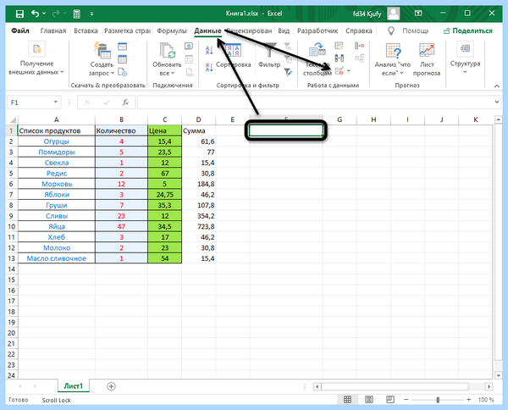Click the calculator icon in Quick Access Toolbar
This screenshot has height=410, width=508.
pyautogui.click(x=76, y=14)
